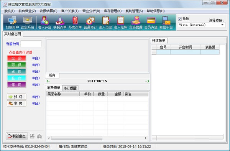Filter tables by 停用 purple button
Viewport: 230px width, 151px height.
click(16, 85)
